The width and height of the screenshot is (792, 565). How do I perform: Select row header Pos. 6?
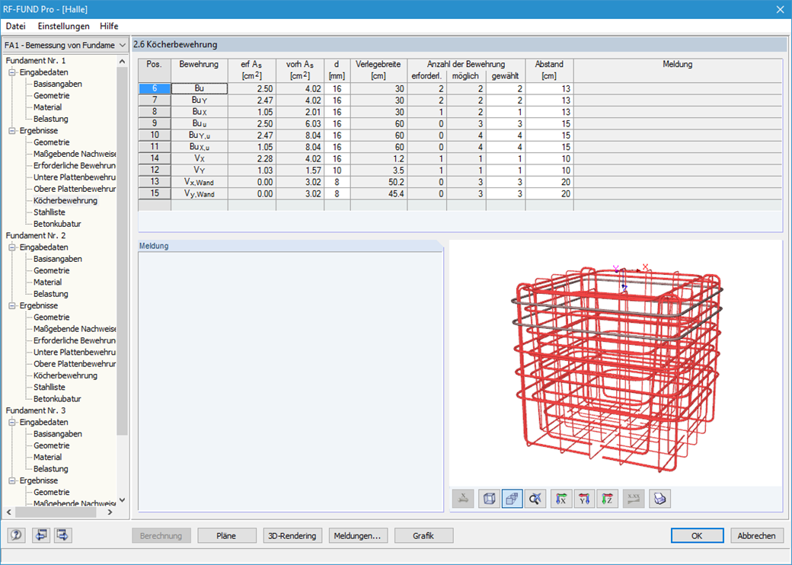155,88
